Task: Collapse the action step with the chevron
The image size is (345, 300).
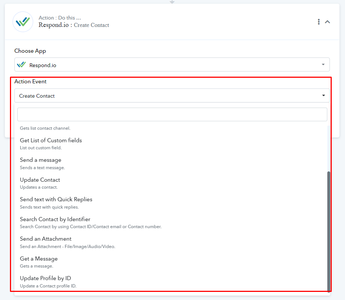Action: click(327, 22)
